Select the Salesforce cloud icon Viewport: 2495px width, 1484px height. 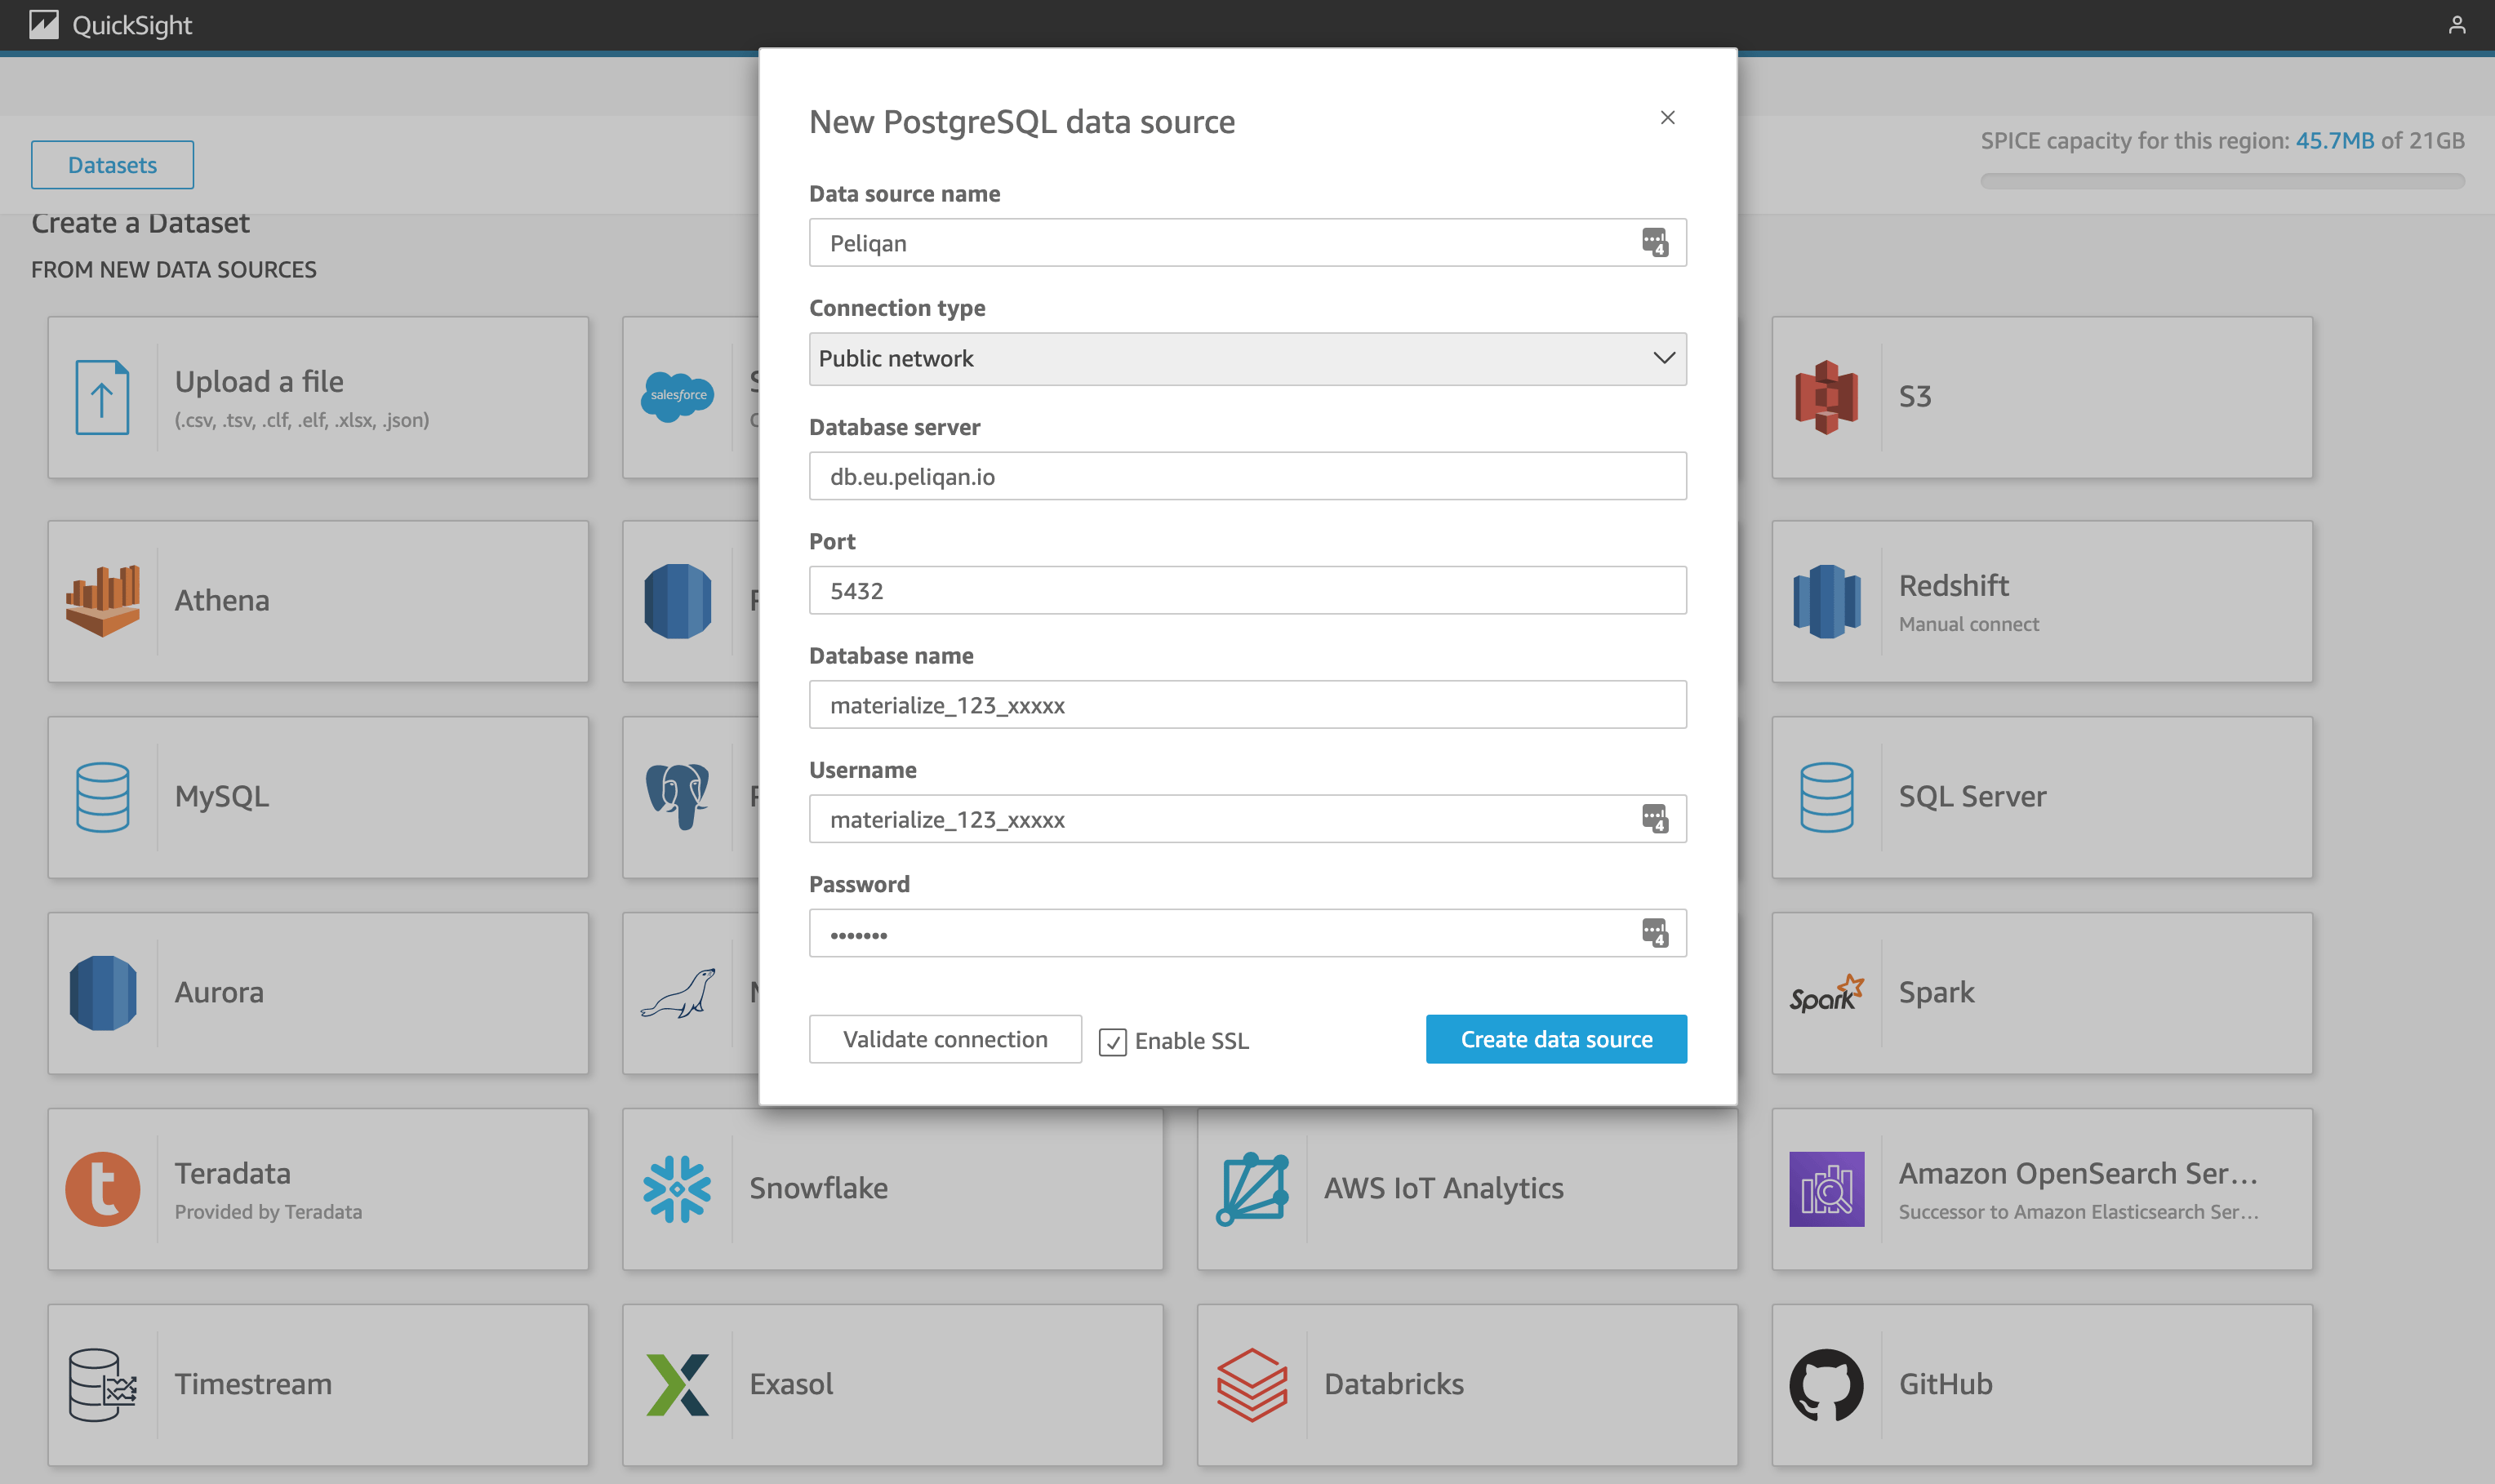click(677, 397)
